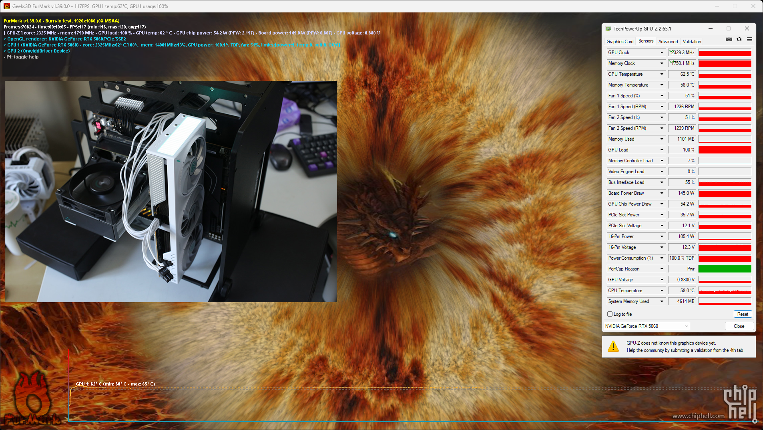Viewport: 763px width, 430px height.
Task: Select the Sensors tab
Action: pyautogui.click(x=646, y=41)
